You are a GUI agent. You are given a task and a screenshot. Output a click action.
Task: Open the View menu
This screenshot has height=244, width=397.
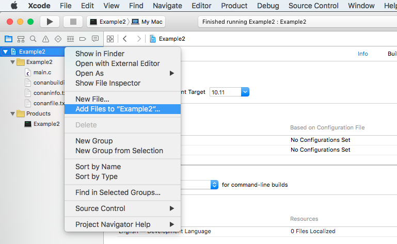pyautogui.click(x=111, y=6)
